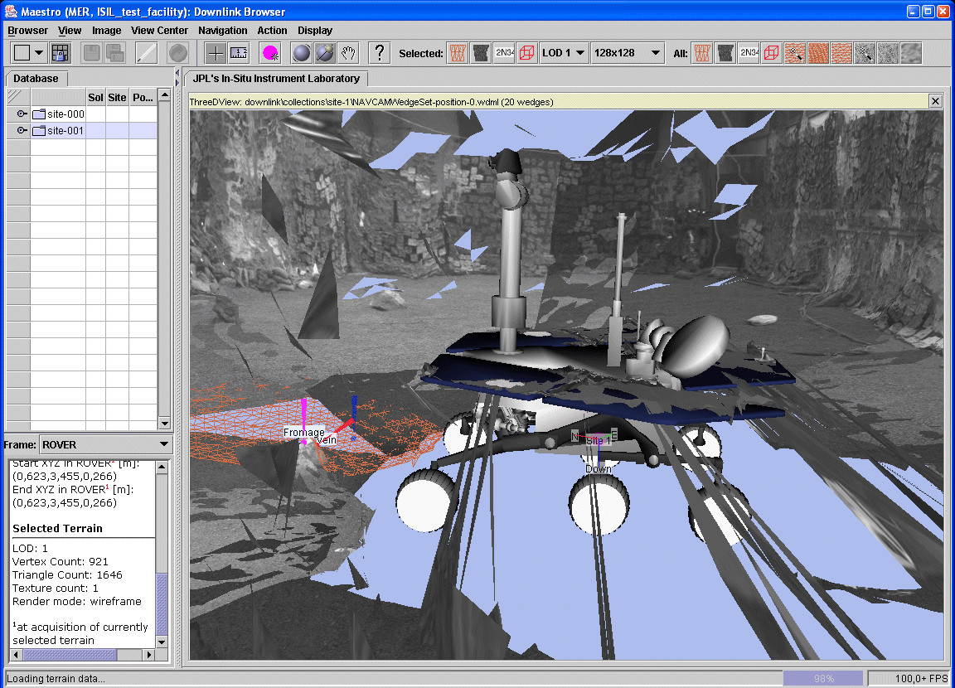Open the 128x128 texture size dropdown
The width and height of the screenshot is (955, 688).
(x=628, y=53)
